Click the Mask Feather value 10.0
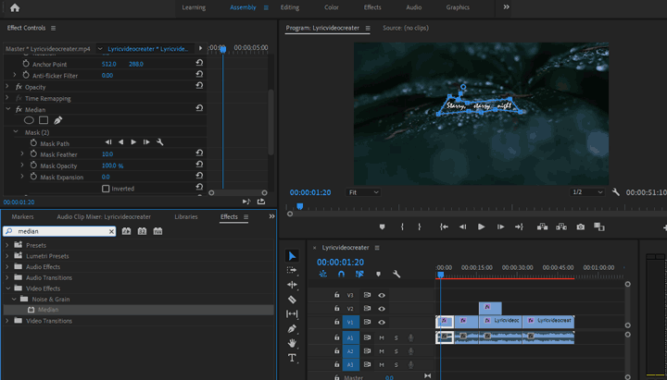This screenshot has width=667, height=380. click(x=107, y=154)
